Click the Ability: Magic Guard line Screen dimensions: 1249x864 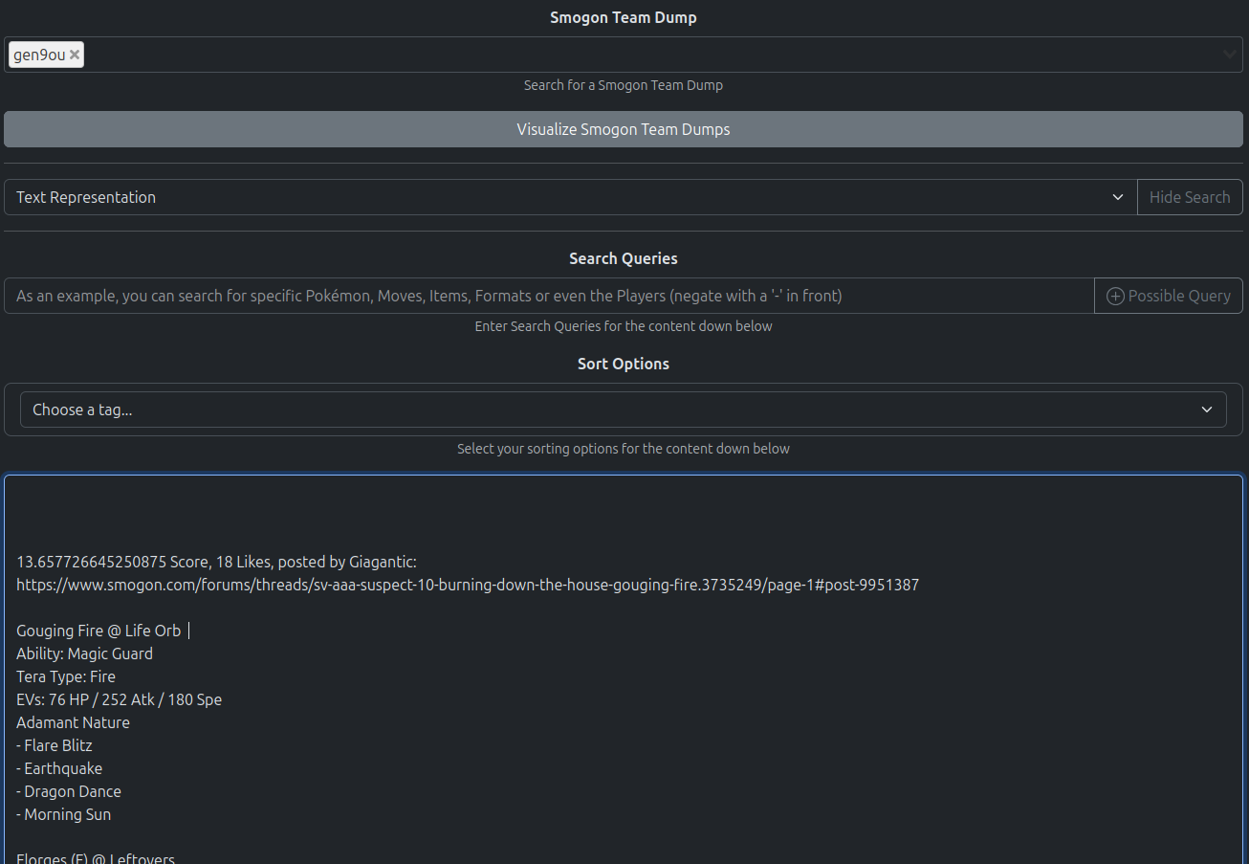[84, 654]
